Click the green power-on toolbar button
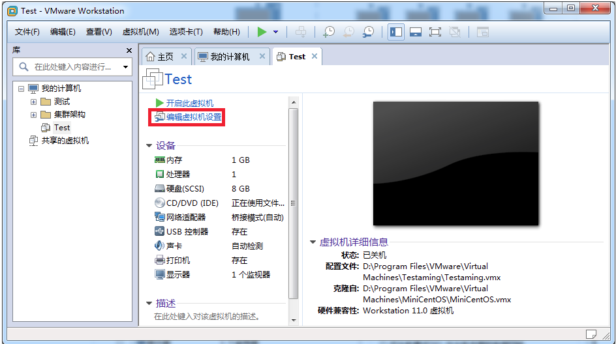Viewport: 616px width, 344px height. (x=262, y=32)
